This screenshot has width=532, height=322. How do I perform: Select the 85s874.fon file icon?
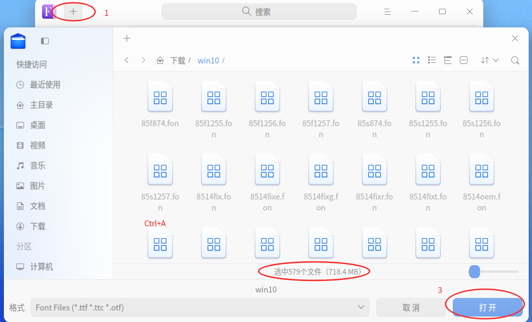pyautogui.click(x=375, y=97)
